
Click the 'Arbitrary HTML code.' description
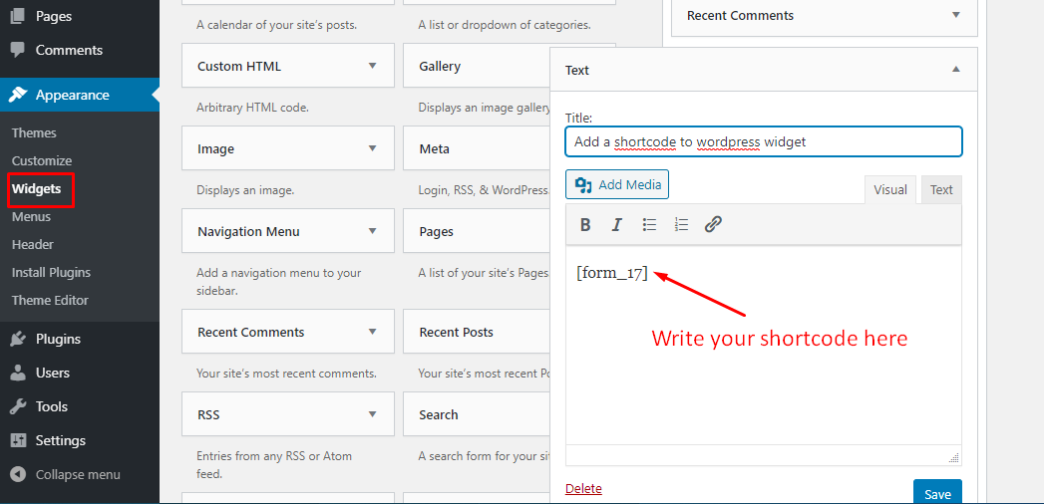point(252,107)
